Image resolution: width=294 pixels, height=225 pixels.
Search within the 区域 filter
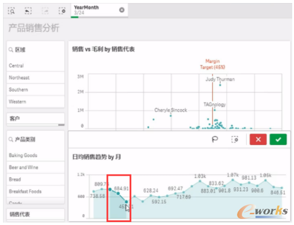[x=11, y=50]
